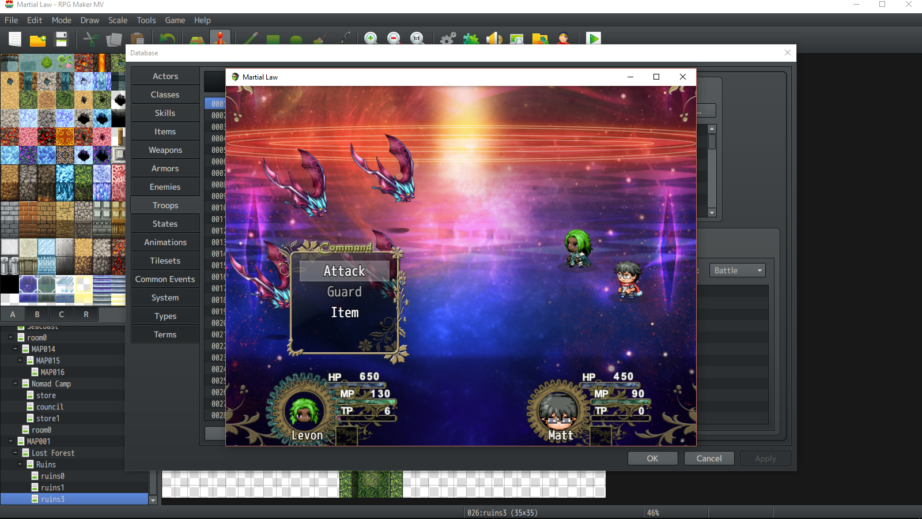922x519 pixels.
Task: Click the Zoom Out magnifier icon
Action: [394, 39]
